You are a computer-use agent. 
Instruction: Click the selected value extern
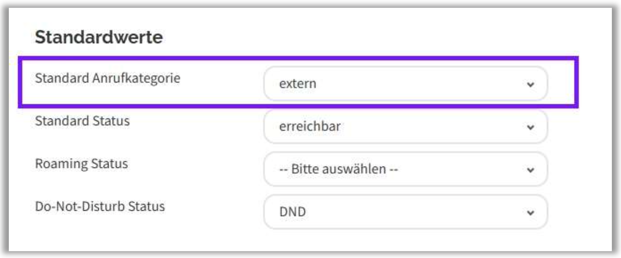click(297, 84)
